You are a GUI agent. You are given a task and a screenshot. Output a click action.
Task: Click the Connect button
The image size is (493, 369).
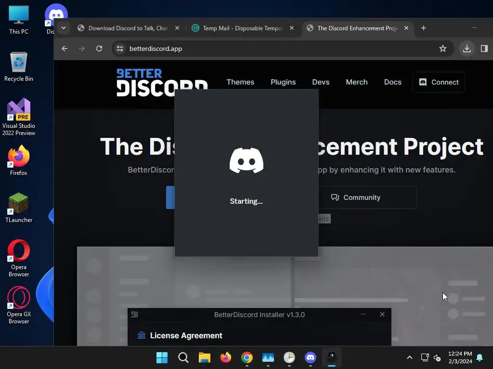click(x=439, y=82)
